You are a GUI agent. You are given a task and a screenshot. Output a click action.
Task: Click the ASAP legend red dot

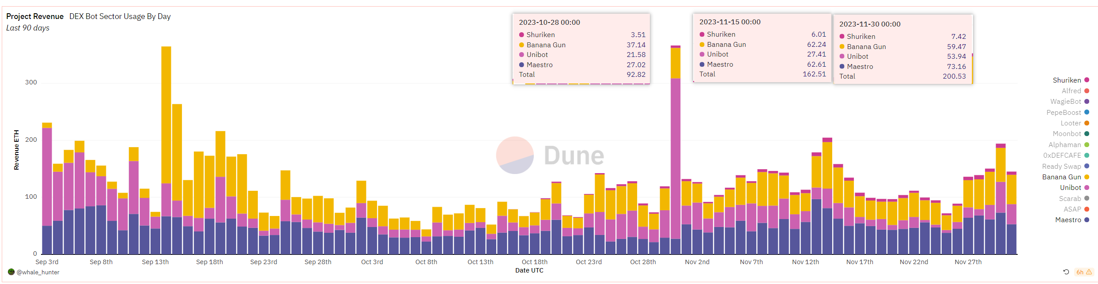(x=1087, y=209)
